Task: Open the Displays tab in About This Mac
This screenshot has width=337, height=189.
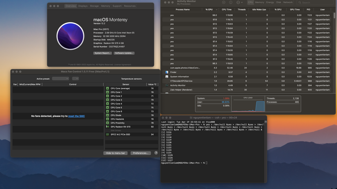Action: 83,6
